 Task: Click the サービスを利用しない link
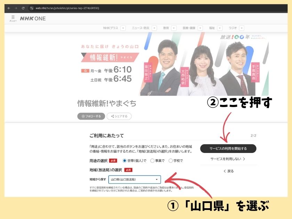pos(228,159)
